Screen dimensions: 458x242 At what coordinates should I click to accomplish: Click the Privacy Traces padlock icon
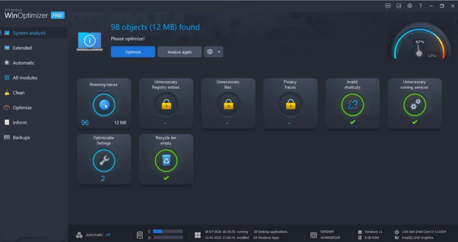point(290,105)
